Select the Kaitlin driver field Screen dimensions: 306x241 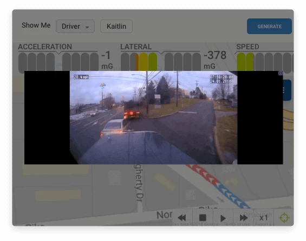pos(116,26)
